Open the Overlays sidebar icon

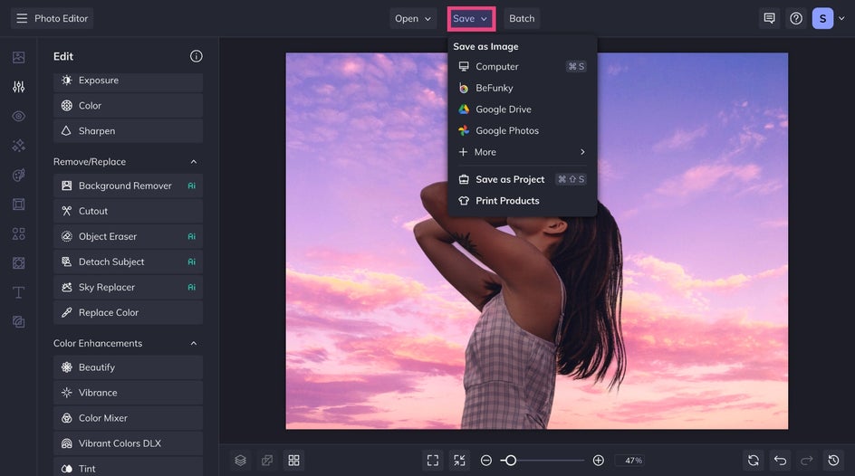click(18, 263)
